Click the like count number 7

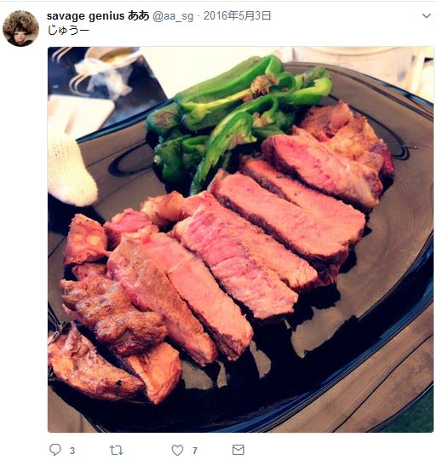click(x=195, y=451)
